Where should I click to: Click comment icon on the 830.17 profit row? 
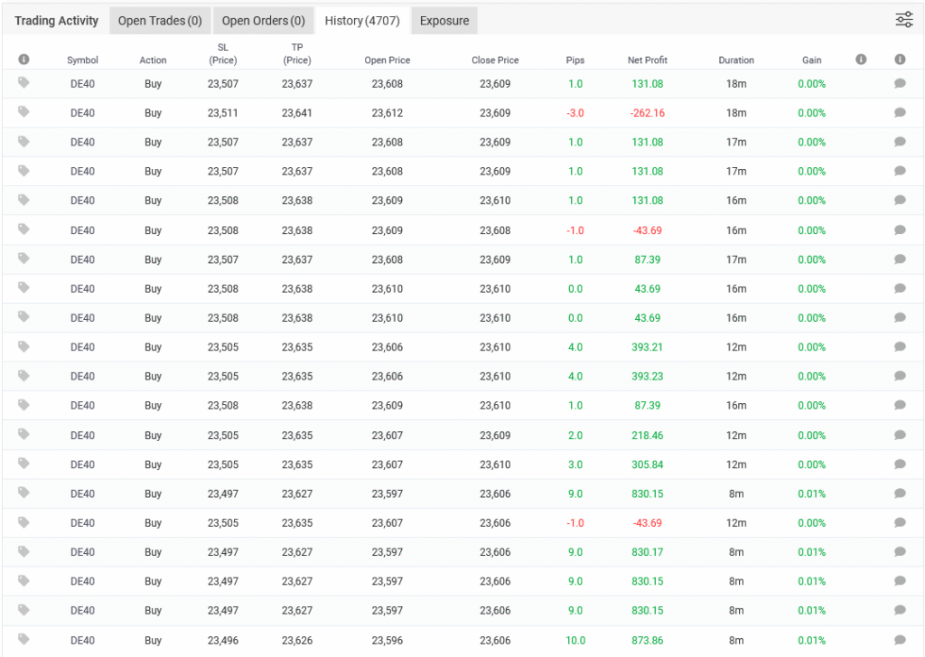point(900,552)
